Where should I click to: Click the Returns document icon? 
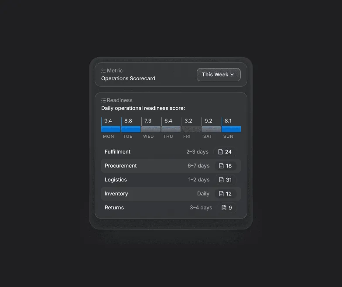click(224, 208)
